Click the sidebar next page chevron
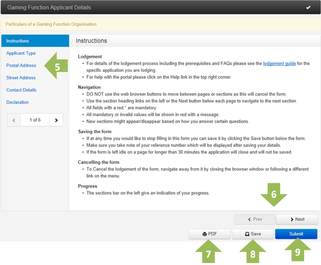 (56, 120)
